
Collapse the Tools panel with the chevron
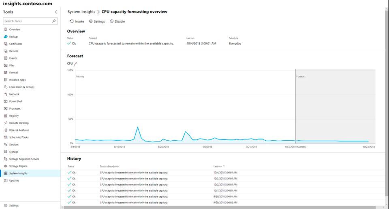pyautogui.click(x=56, y=12)
